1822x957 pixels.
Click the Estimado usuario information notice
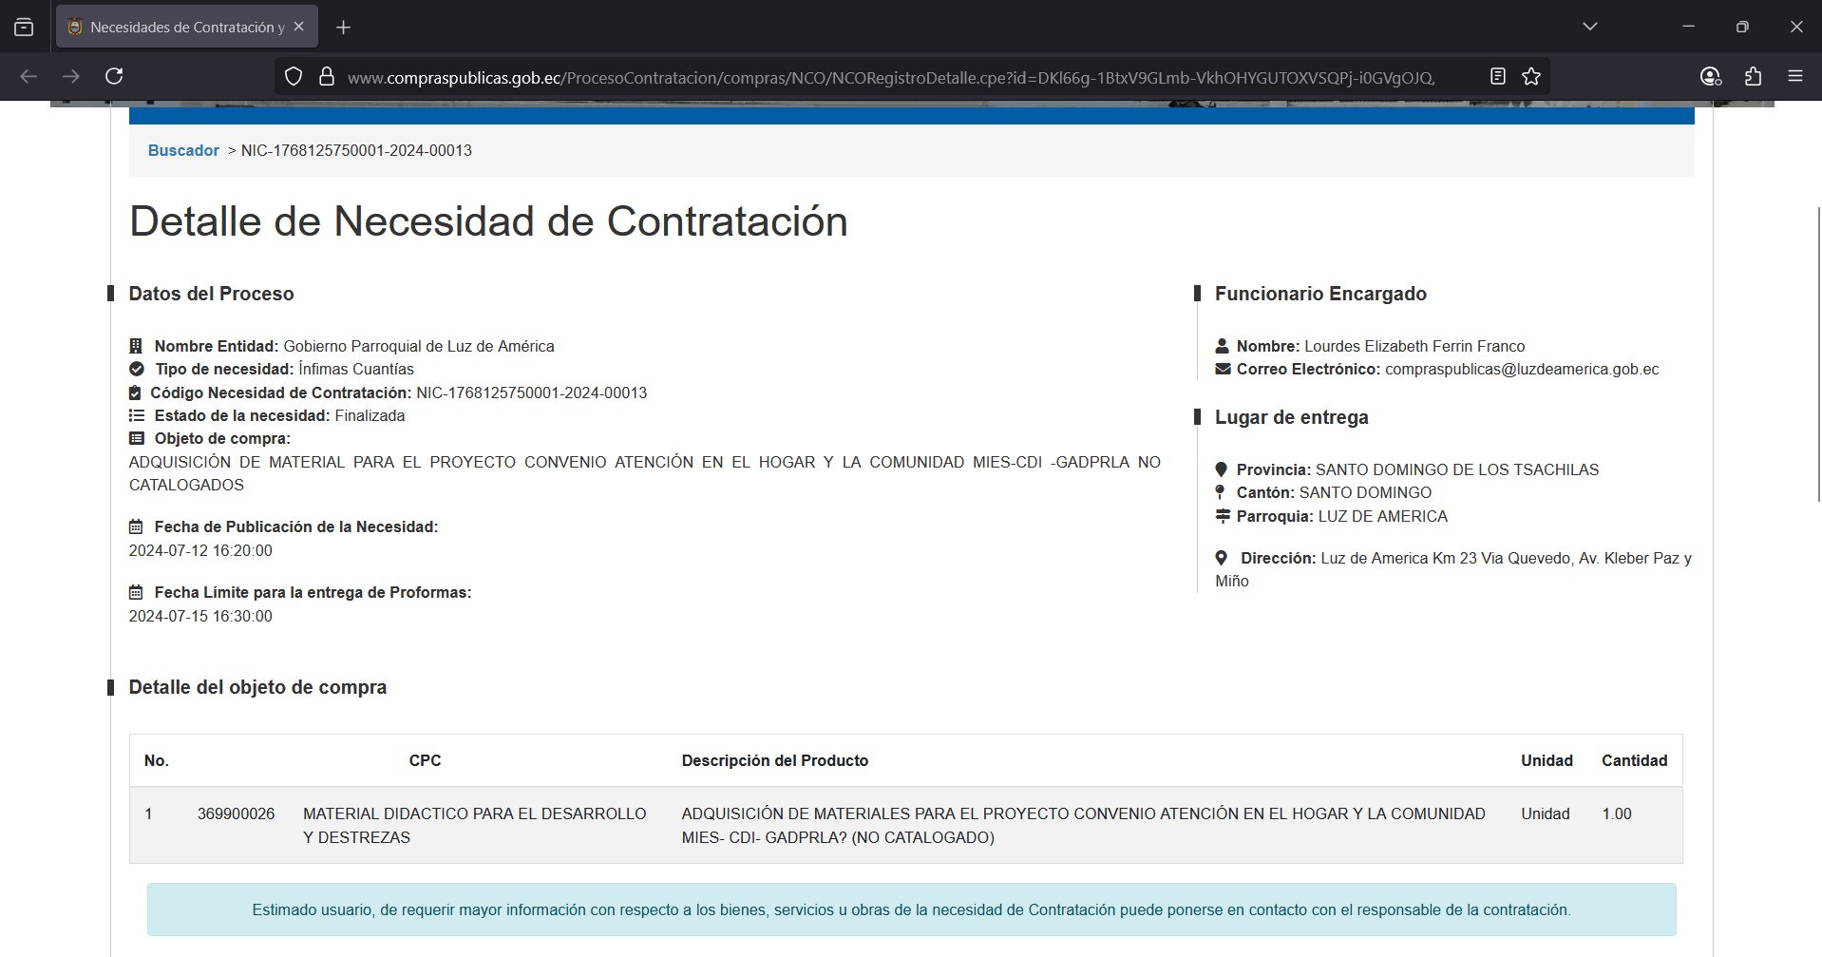tap(911, 909)
